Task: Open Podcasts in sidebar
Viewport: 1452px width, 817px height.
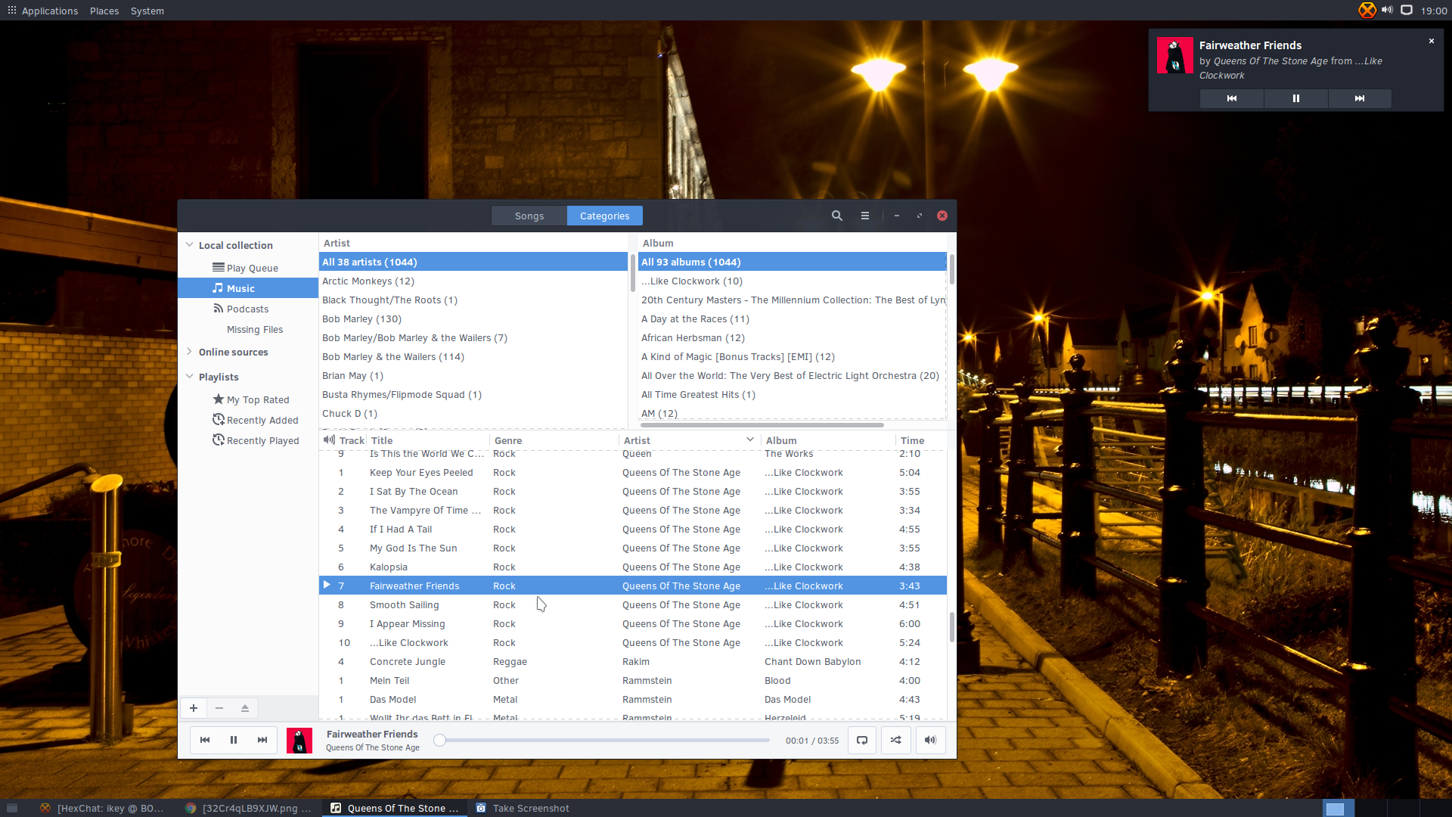Action: pos(248,309)
